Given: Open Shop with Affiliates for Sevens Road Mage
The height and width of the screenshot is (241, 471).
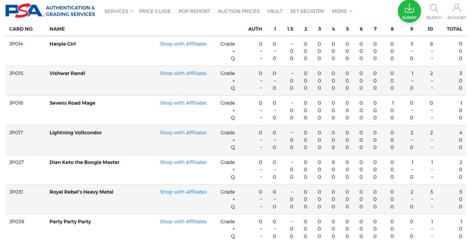Looking at the screenshot, I should tap(183, 103).
